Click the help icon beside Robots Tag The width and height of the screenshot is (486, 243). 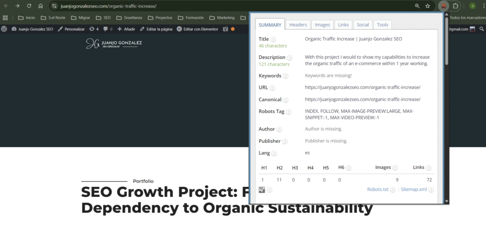(289, 112)
